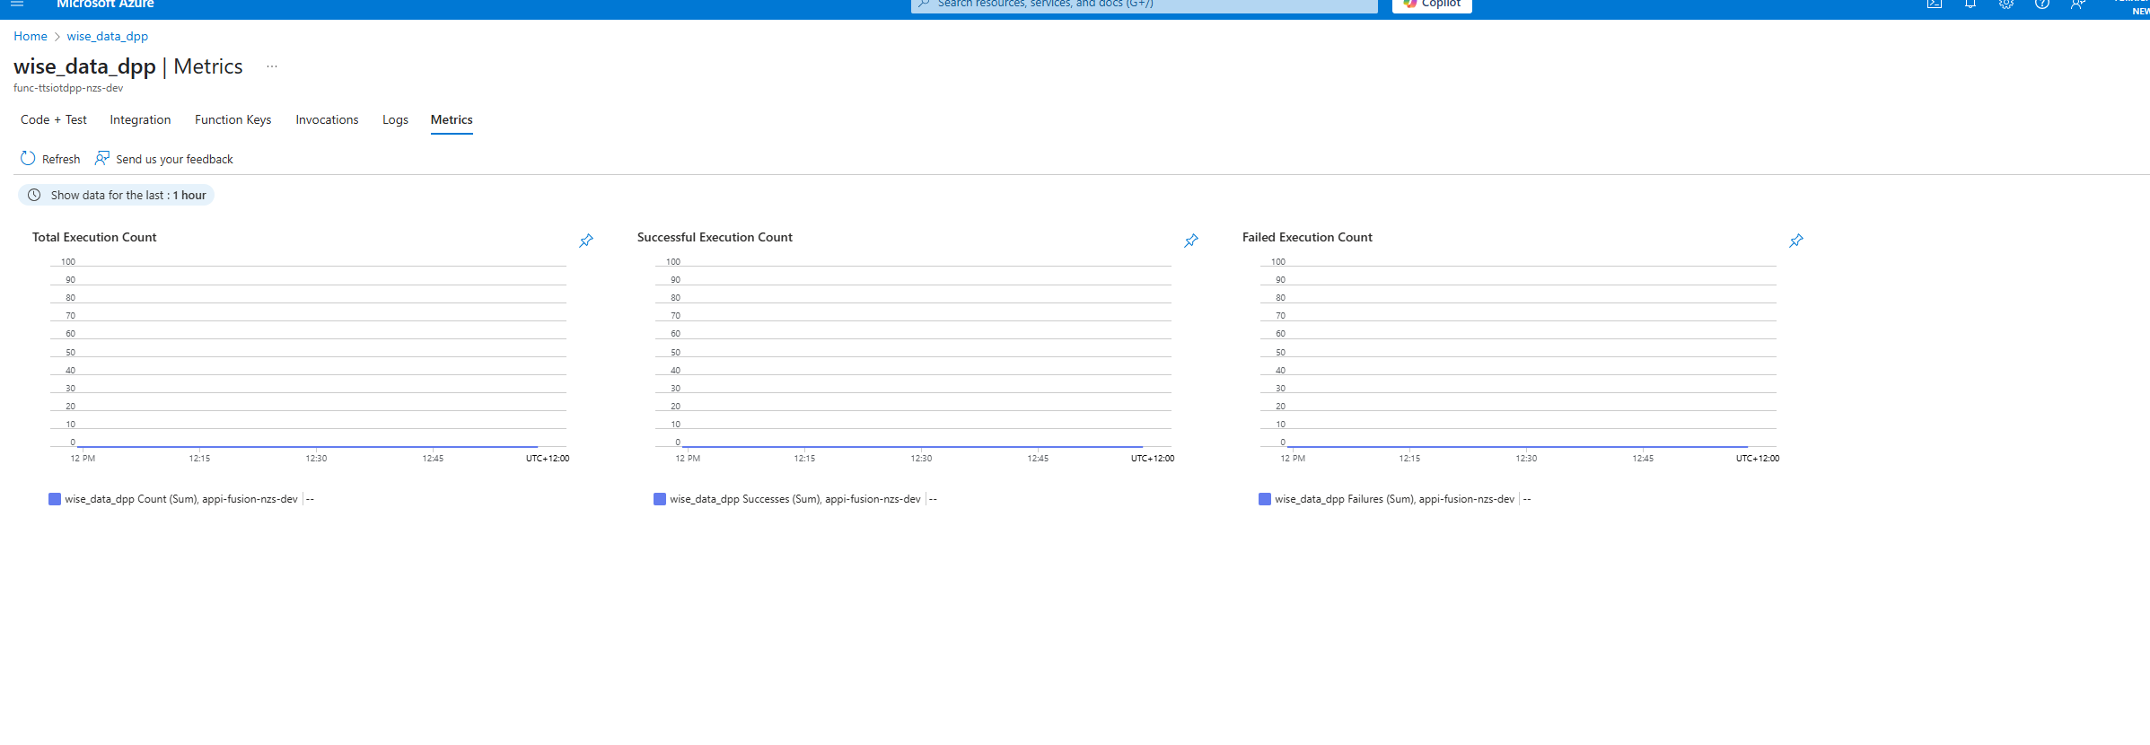Pin the Total Execution Count chart
The width and height of the screenshot is (2150, 745).
[586, 241]
